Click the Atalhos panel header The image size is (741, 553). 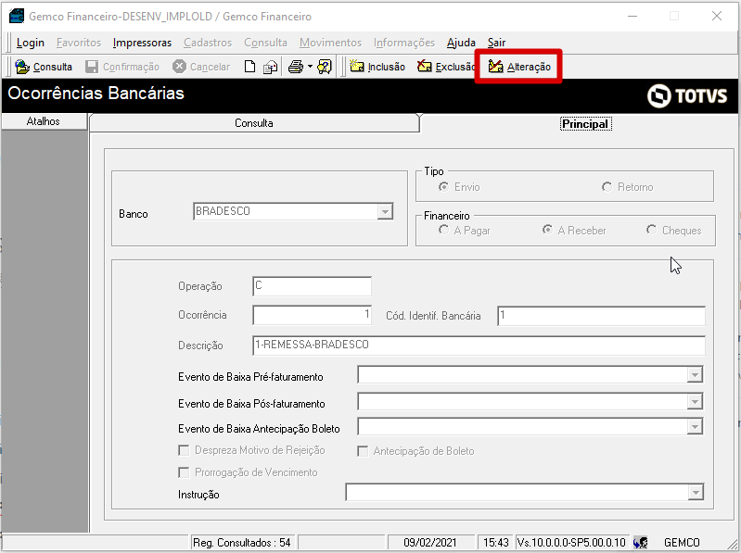(x=44, y=121)
